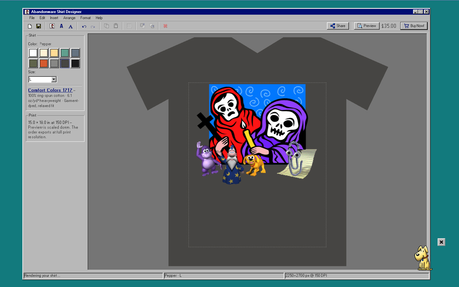The image size is (459, 287).
Task: Open the Arrange menu
Action: point(69,18)
